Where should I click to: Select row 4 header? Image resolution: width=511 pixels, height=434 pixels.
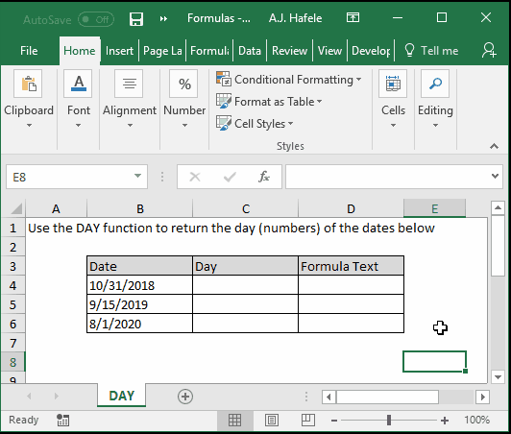click(x=12, y=285)
